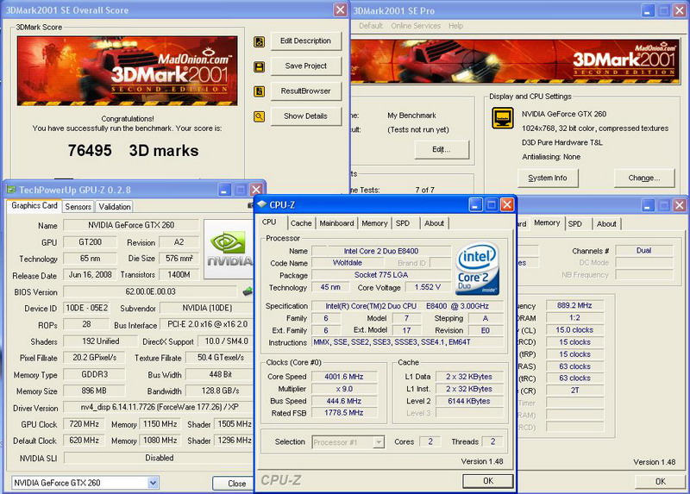Image resolution: width=690 pixels, height=494 pixels.
Task: Open the About tab in front CPU-Z
Action: point(435,223)
